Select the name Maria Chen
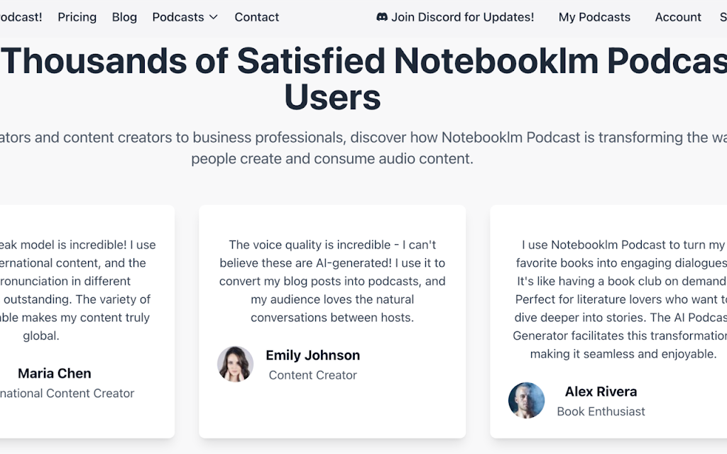This screenshot has height=454, width=727. click(54, 373)
